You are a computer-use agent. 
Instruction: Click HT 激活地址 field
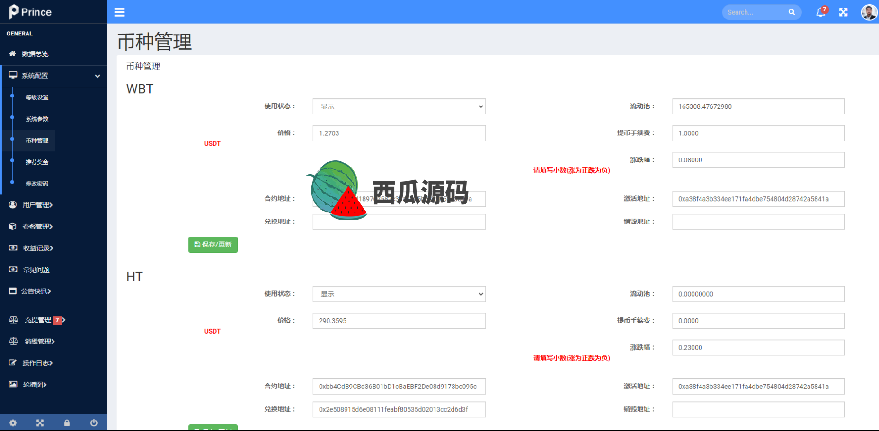[758, 387]
